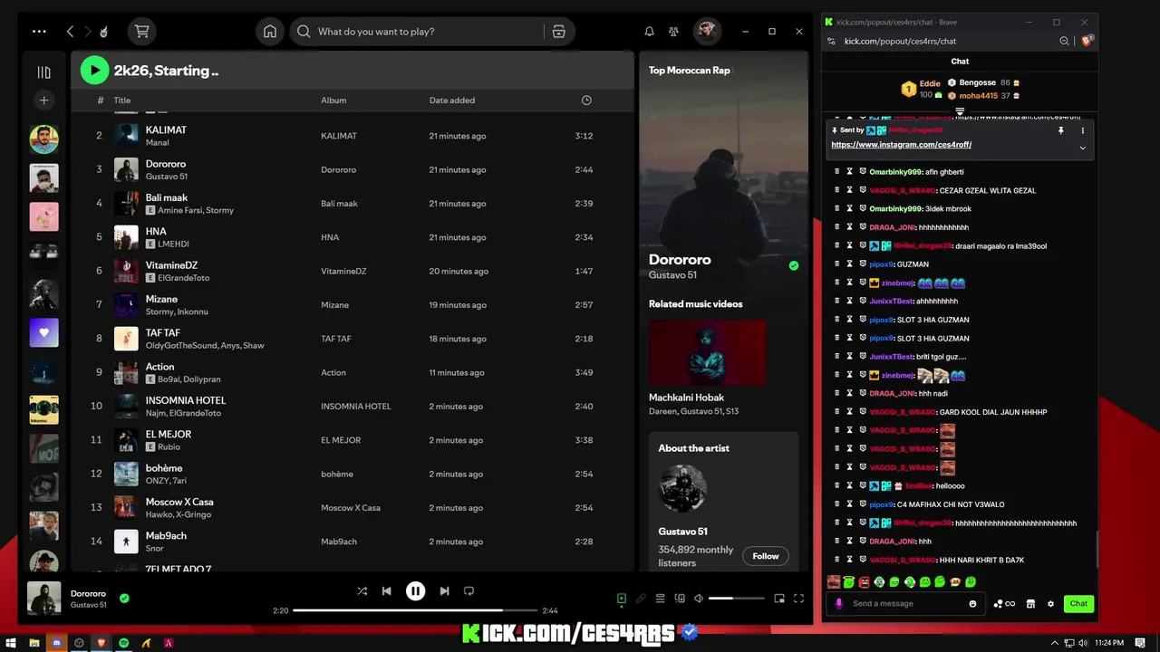This screenshot has width=1160, height=652.
Task: Seek within the song progress bar
Action: (x=415, y=611)
